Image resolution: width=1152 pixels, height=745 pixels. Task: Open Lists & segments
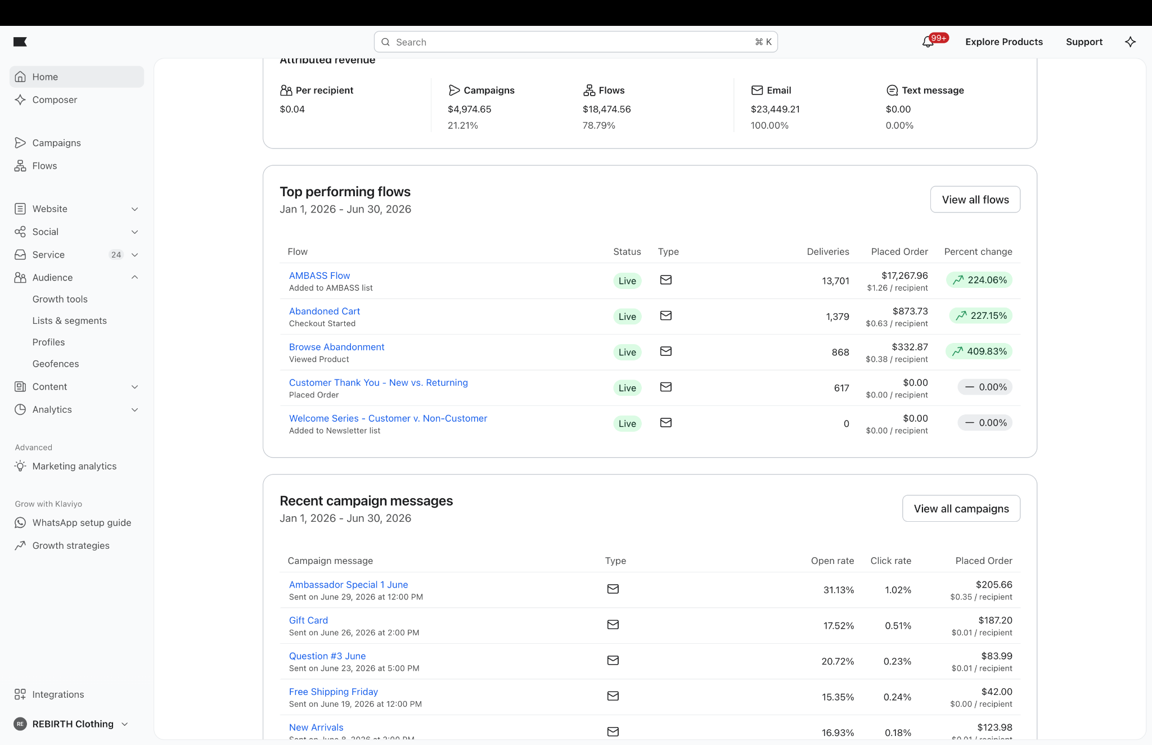70,320
